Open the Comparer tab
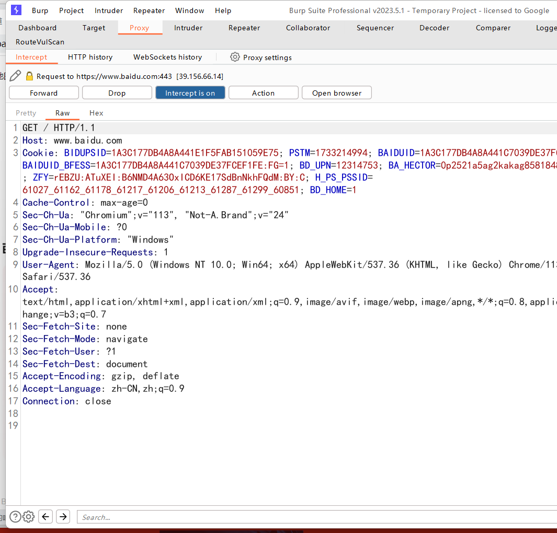Screen dimensions: 557x533 coord(493,28)
